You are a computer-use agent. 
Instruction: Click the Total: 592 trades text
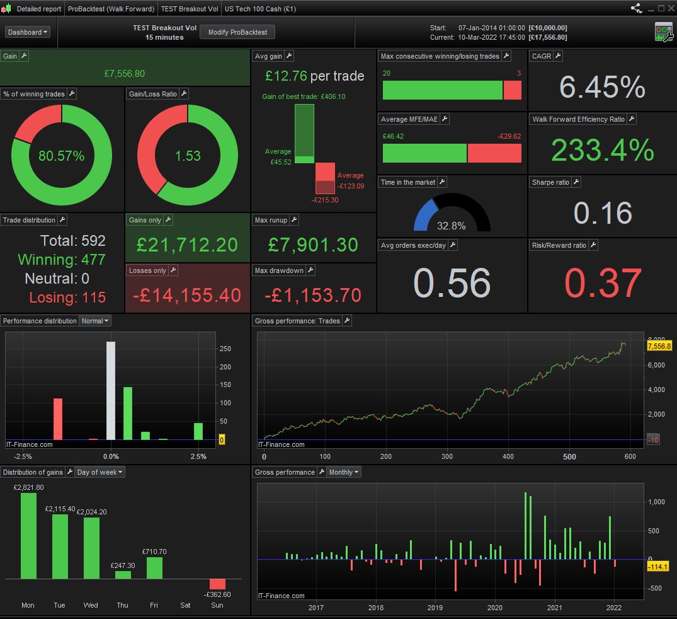point(73,240)
